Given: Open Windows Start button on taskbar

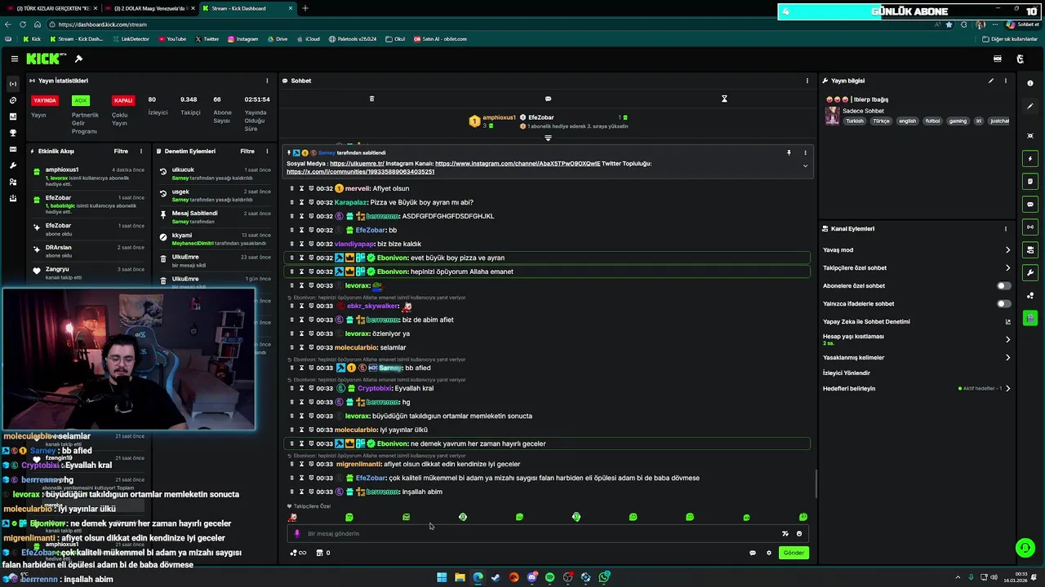Looking at the screenshot, I should point(442,577).
